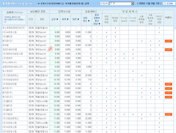Open (주)코리아서버호스팅 company link
176x133 pixels.
point(13,54)
